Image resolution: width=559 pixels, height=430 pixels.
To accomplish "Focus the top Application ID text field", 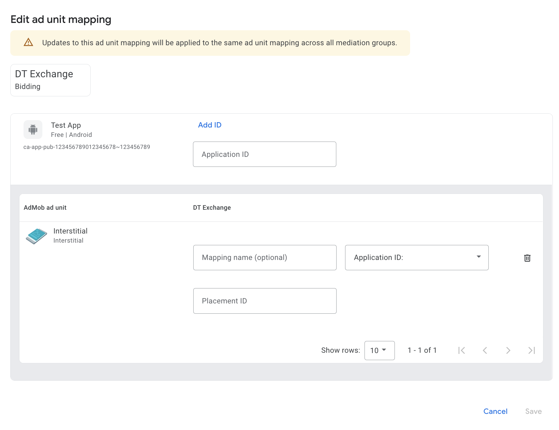I will 264,154.
